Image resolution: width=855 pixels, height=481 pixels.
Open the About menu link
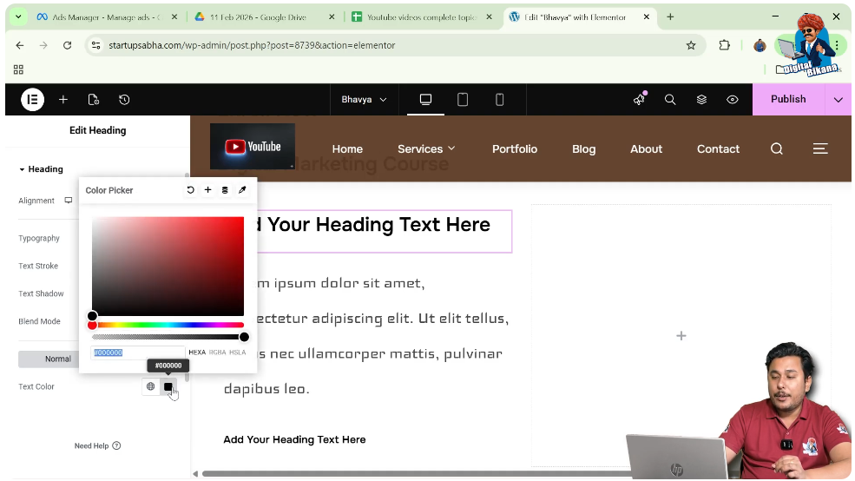tap(646, 148)
